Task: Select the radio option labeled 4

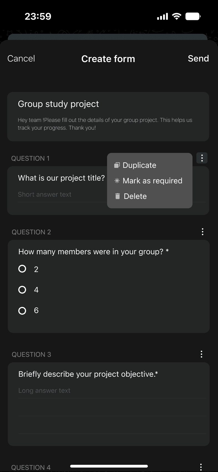Action: (x=22, y=290)
